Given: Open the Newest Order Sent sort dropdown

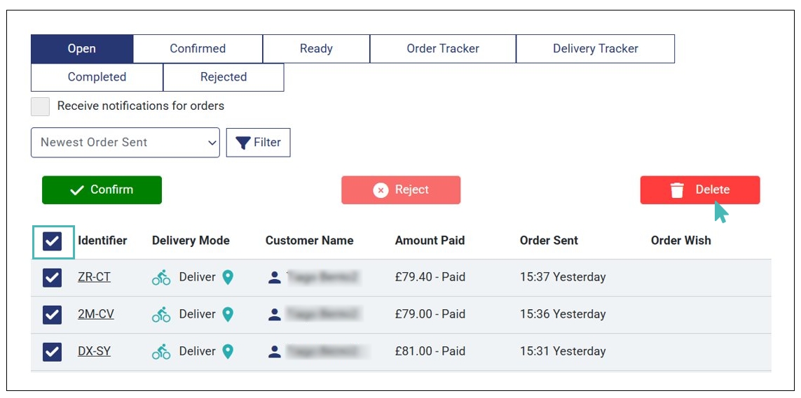Looking at the screenshot, I should tap(125, 143).
